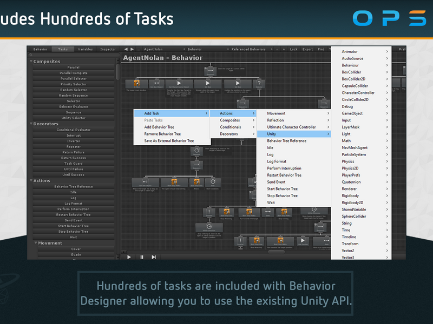Add the Repeater decorator from task list

pos(74,146)
